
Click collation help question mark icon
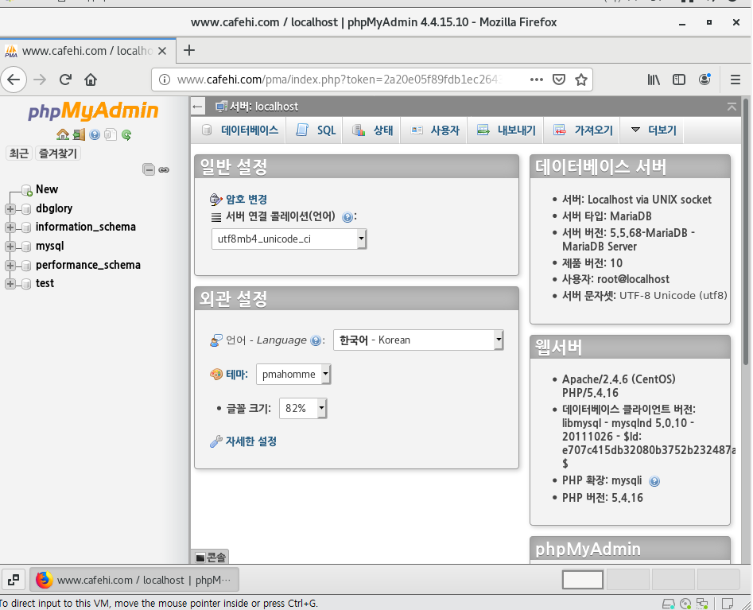coord(347,217)
